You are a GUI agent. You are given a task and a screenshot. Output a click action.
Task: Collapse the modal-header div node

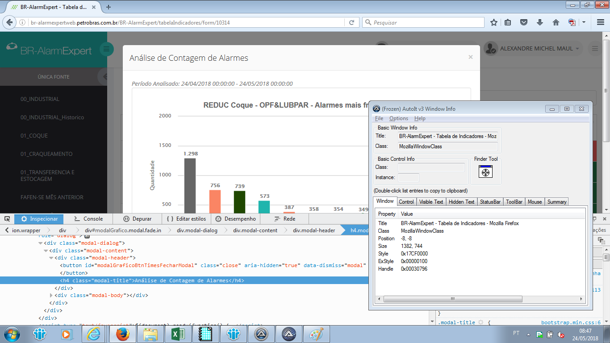(x=51, y=258)
